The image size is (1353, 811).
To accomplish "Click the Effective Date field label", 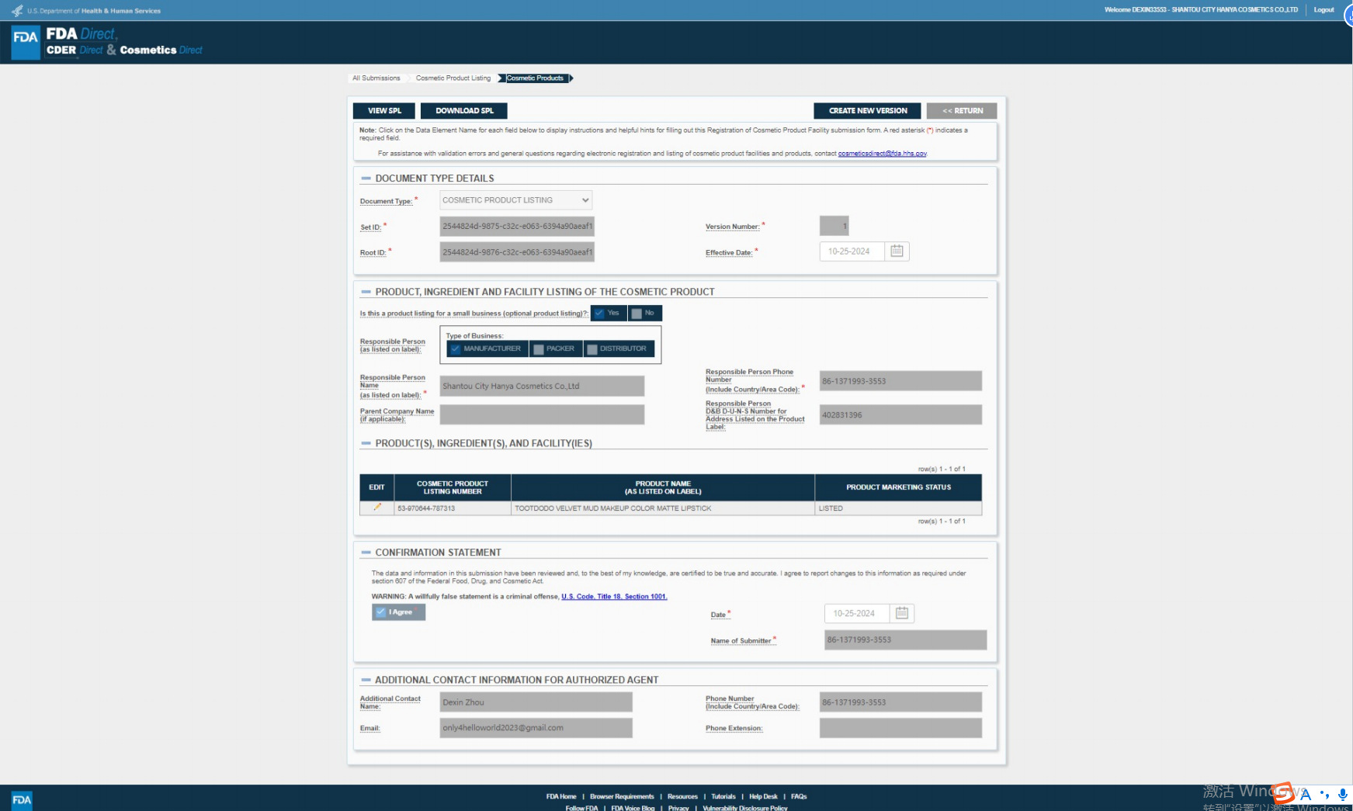I will 729,253.
